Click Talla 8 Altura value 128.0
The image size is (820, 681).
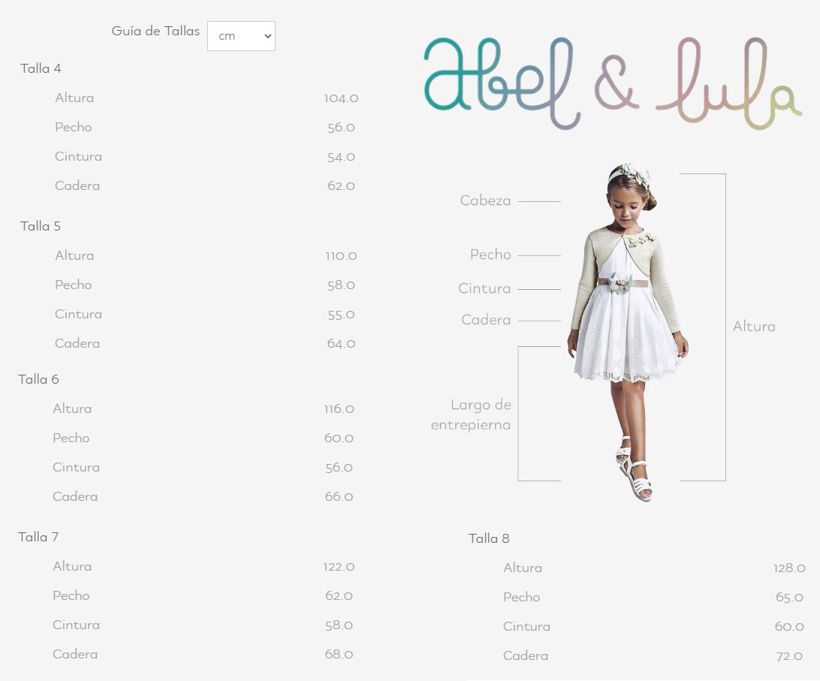tap(789, 568)
